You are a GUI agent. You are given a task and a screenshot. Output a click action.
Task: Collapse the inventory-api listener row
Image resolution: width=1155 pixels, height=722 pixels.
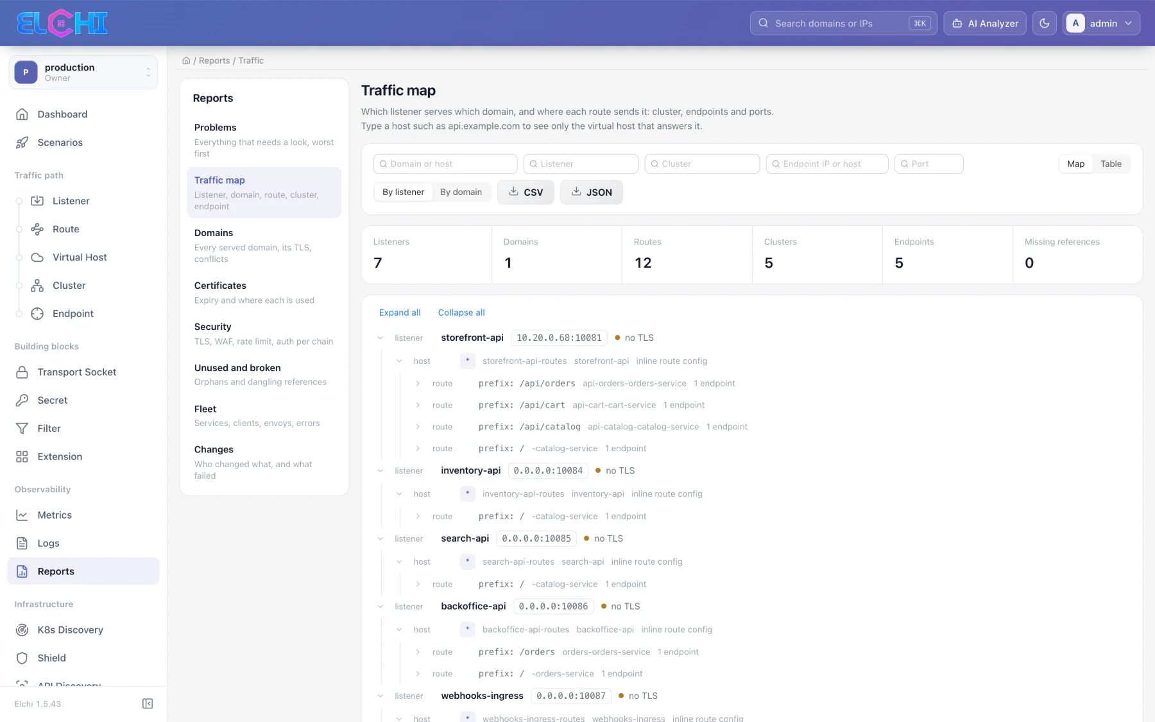click(381, 471)
